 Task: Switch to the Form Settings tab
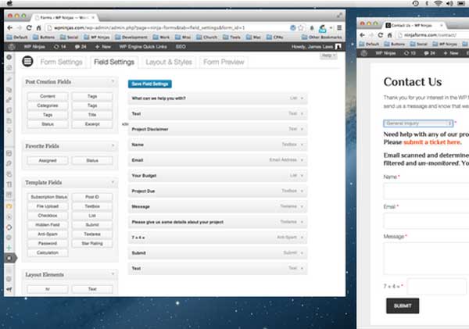(61, 62)
